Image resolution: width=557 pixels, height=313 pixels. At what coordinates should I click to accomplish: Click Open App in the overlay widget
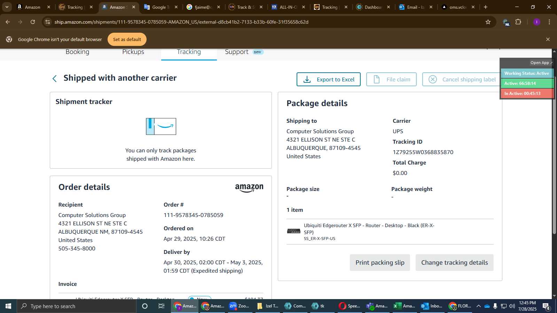pyautogui.click(x=541, y=63)
